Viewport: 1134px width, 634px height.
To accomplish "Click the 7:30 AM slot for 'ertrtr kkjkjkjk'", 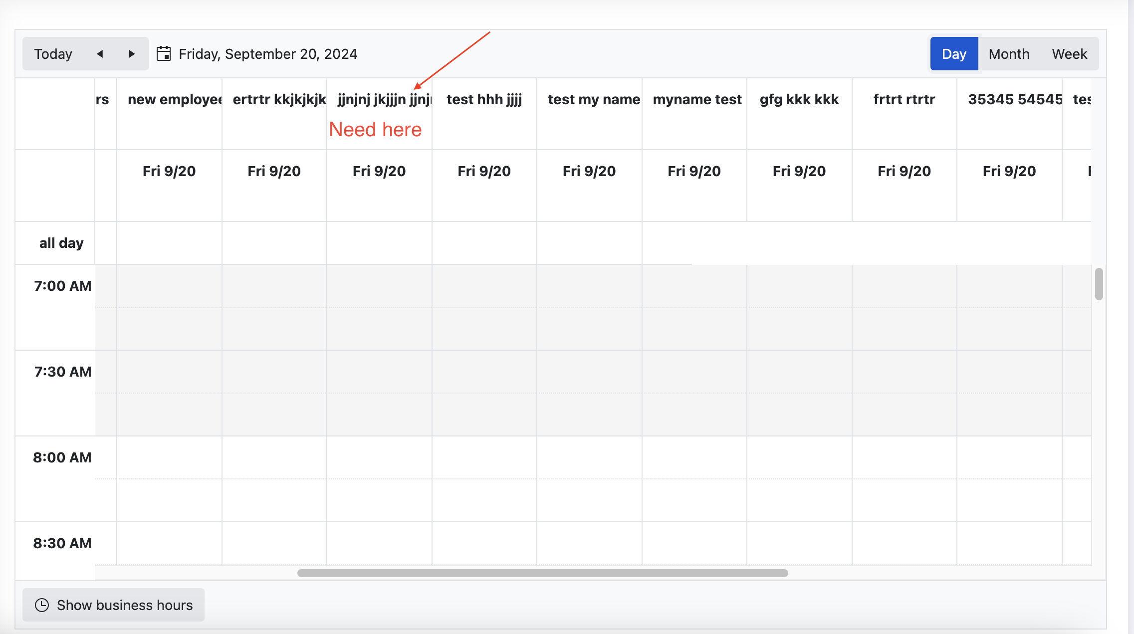I will (274, 372).
